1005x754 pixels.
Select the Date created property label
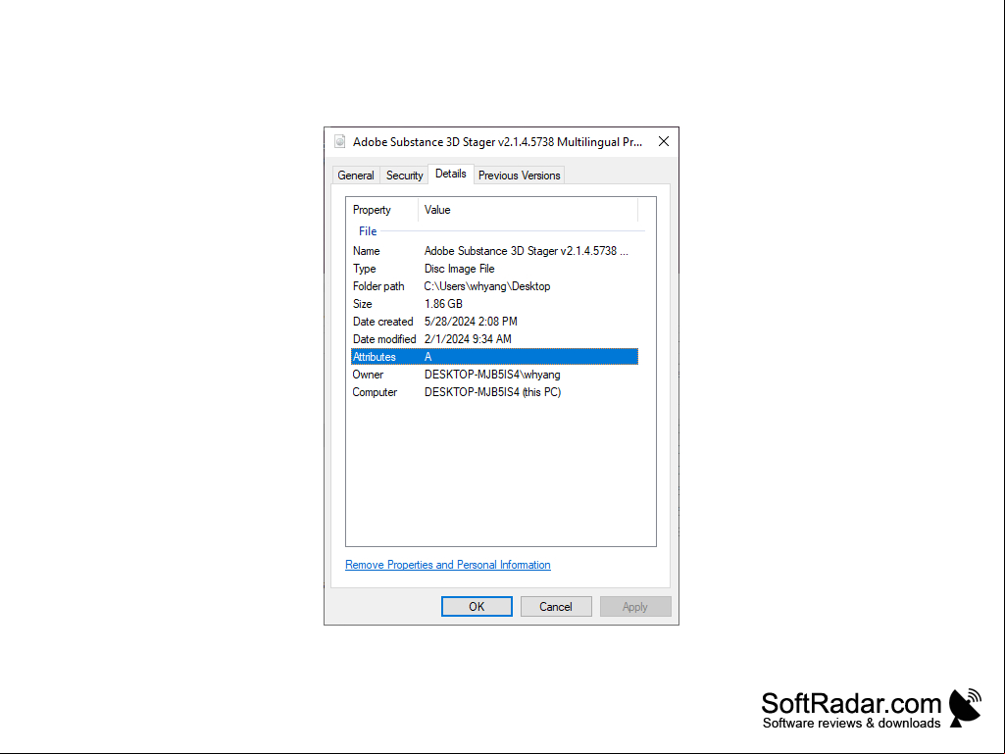pos(382,322)
